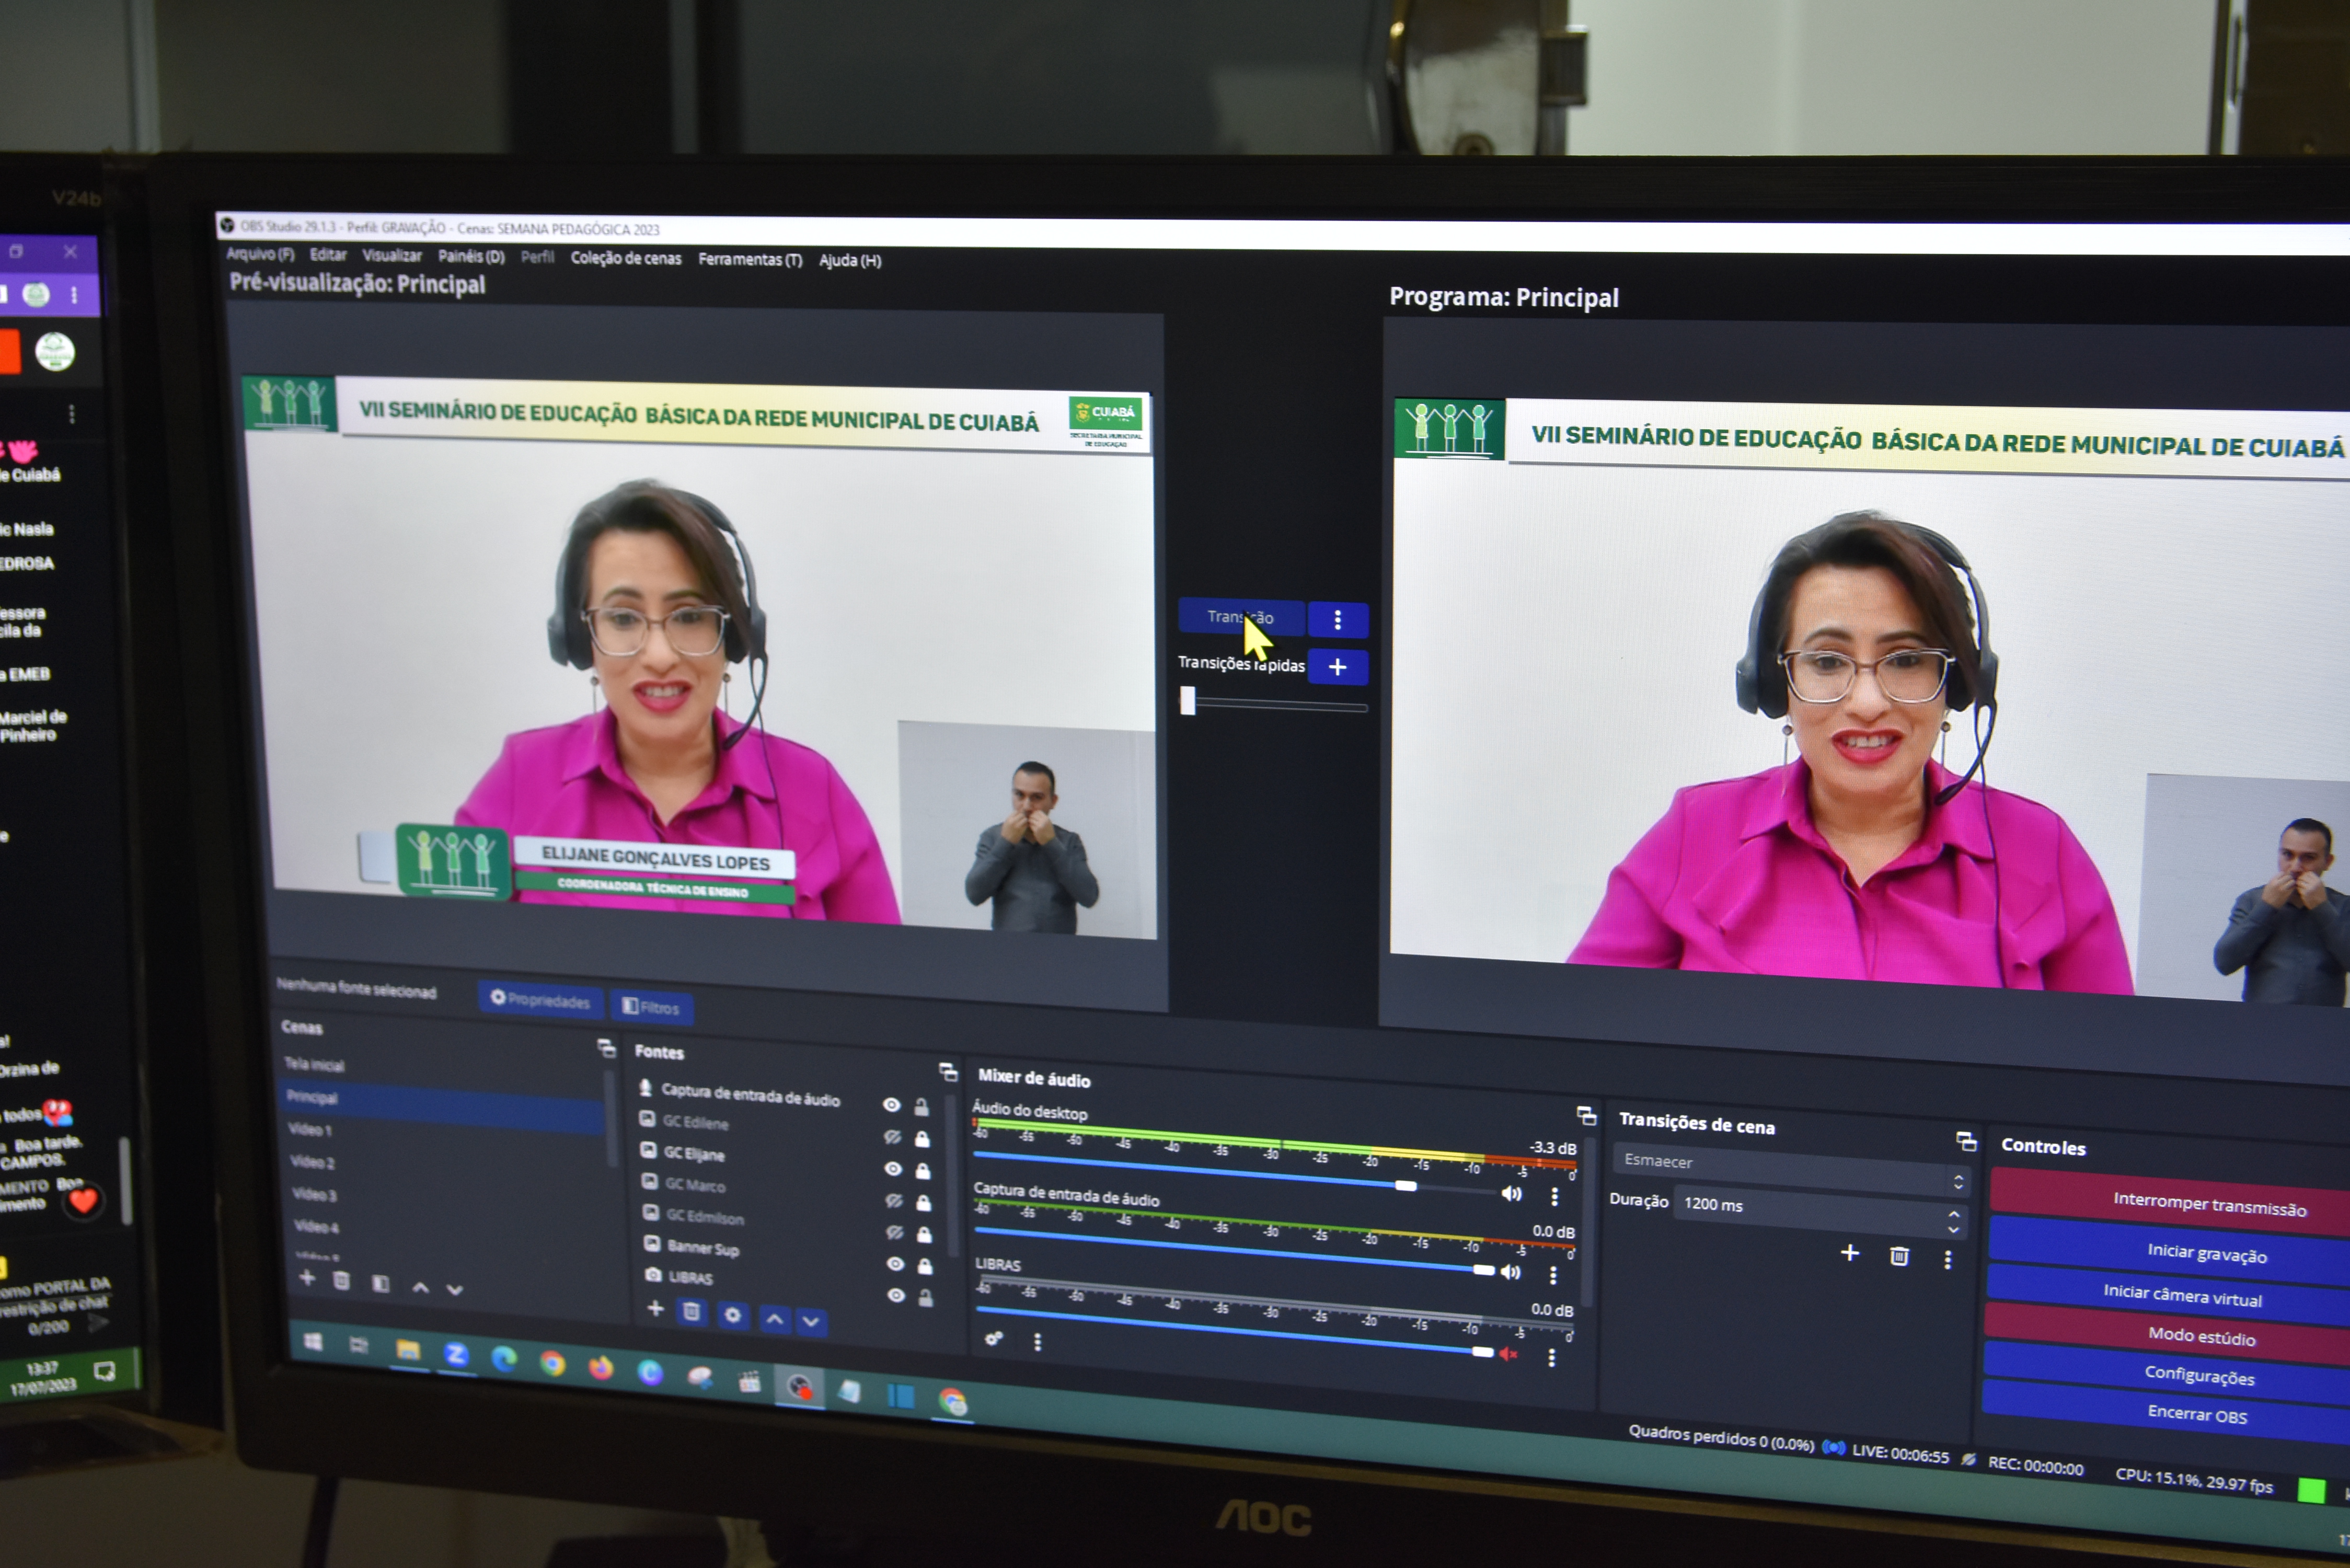Add a quick transition with plus button
Viewport: 2350px width, 1568px height.
pyautogui.click(x=1337, y=667)
